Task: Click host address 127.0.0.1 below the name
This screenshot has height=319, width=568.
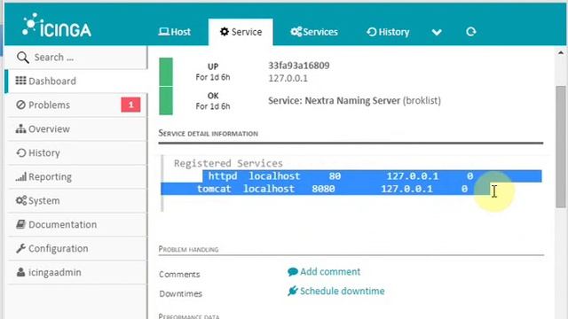Action: pos(288,78)
